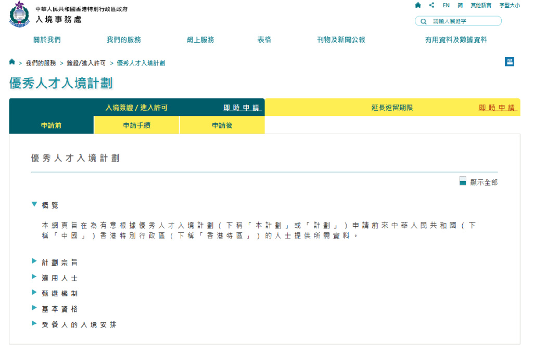
Task: Click the Immigration Department emblem logo
Action: [x=19, y=14]
